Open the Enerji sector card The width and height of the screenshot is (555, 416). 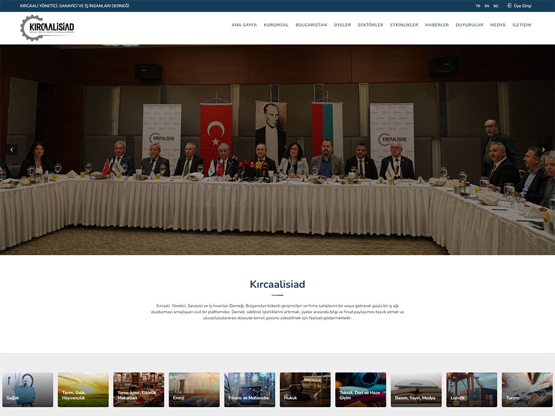[x=194, y=389]
